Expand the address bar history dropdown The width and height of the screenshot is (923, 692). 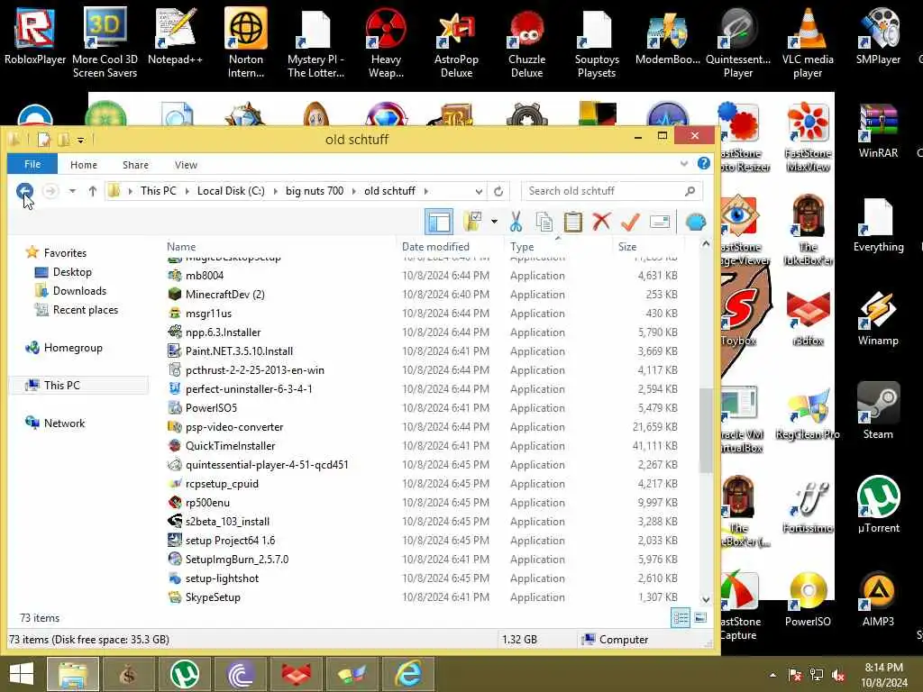pyautogui.click(x=479, y=191)
